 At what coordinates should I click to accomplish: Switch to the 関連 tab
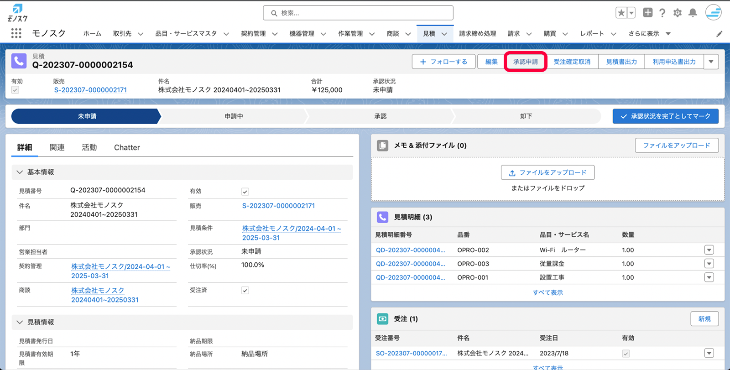pos(57,147)
